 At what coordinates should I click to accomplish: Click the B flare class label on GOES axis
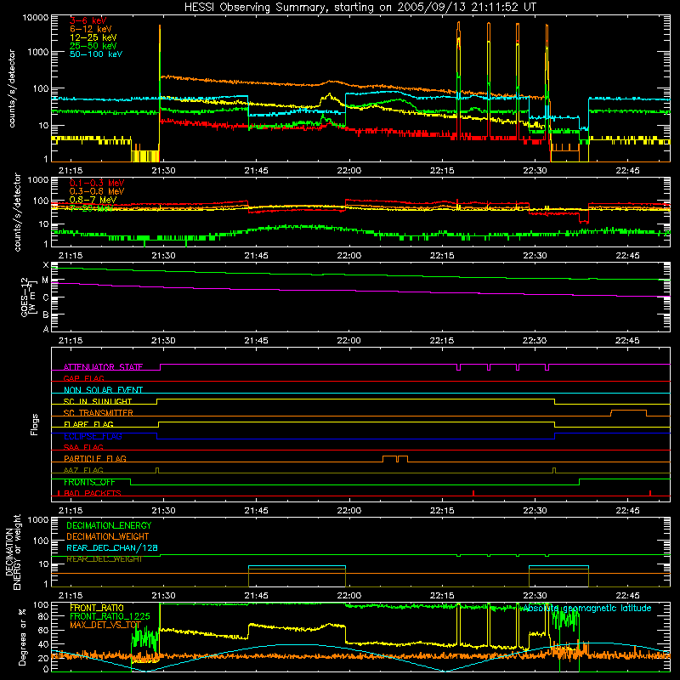(46, 314)
